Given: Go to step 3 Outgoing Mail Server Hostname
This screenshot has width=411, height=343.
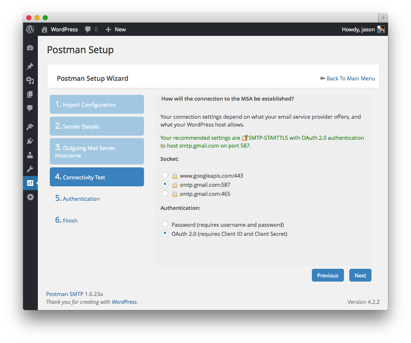Looking at the screenshot, I should pos(97,151).
